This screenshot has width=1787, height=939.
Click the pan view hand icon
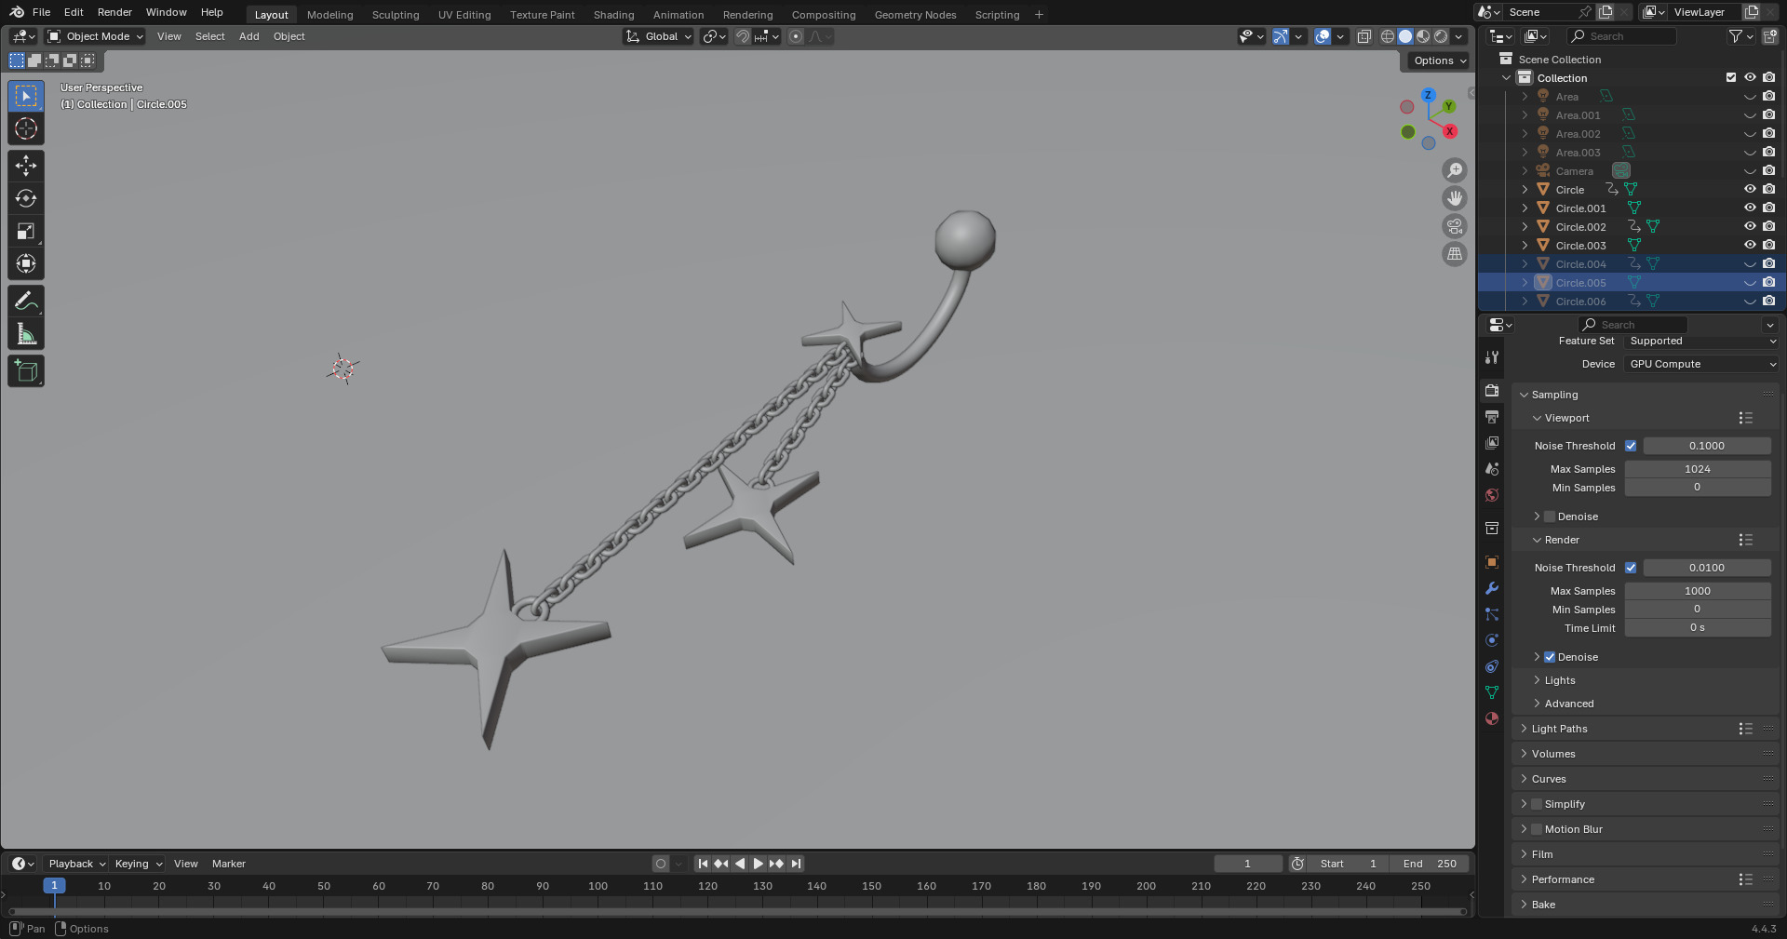(x=1454, y=198)
